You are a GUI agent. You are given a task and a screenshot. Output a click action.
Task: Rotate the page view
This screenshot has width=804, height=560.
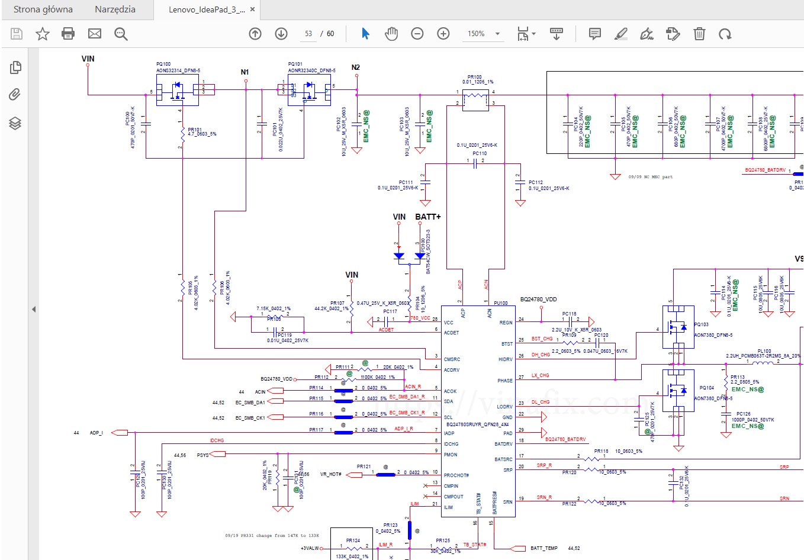(x=725, y=34)
